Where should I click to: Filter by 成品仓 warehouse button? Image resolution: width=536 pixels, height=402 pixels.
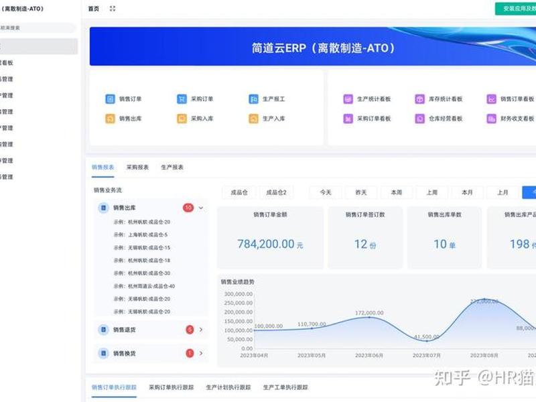pos(239,192)
